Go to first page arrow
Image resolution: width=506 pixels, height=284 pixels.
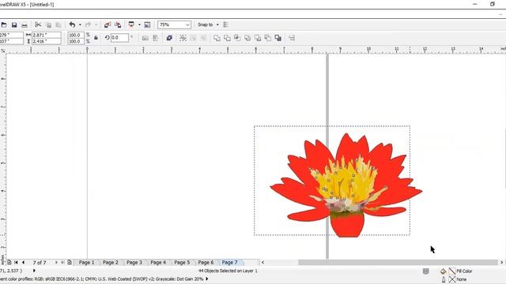tap(16, 263)
